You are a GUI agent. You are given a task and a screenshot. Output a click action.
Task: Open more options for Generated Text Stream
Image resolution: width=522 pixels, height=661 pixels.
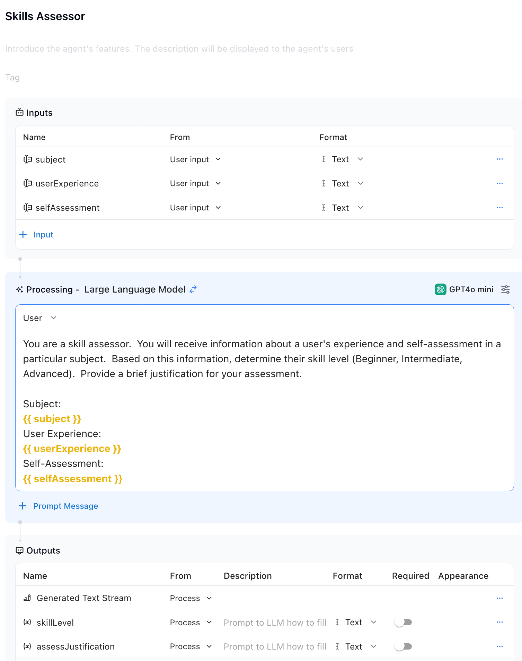pos(499,598)
